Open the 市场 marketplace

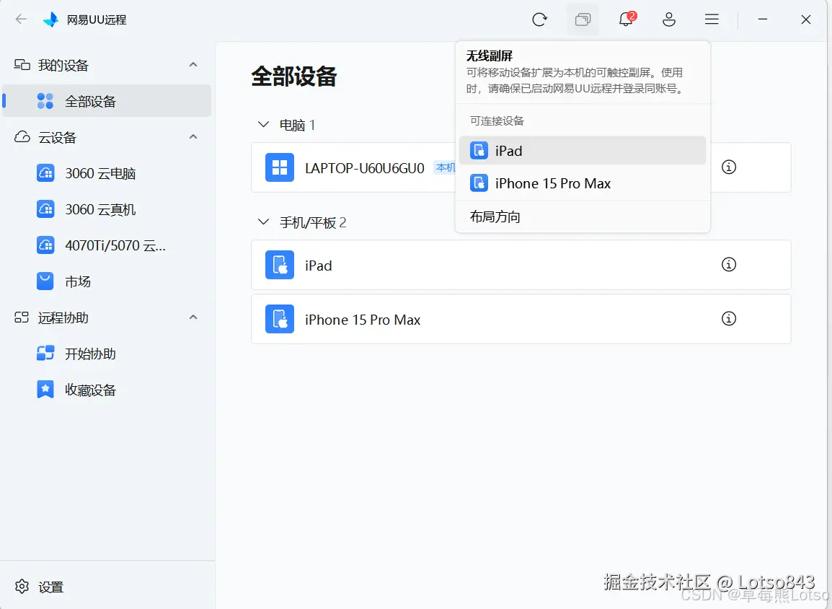click(x=77, y=281)
